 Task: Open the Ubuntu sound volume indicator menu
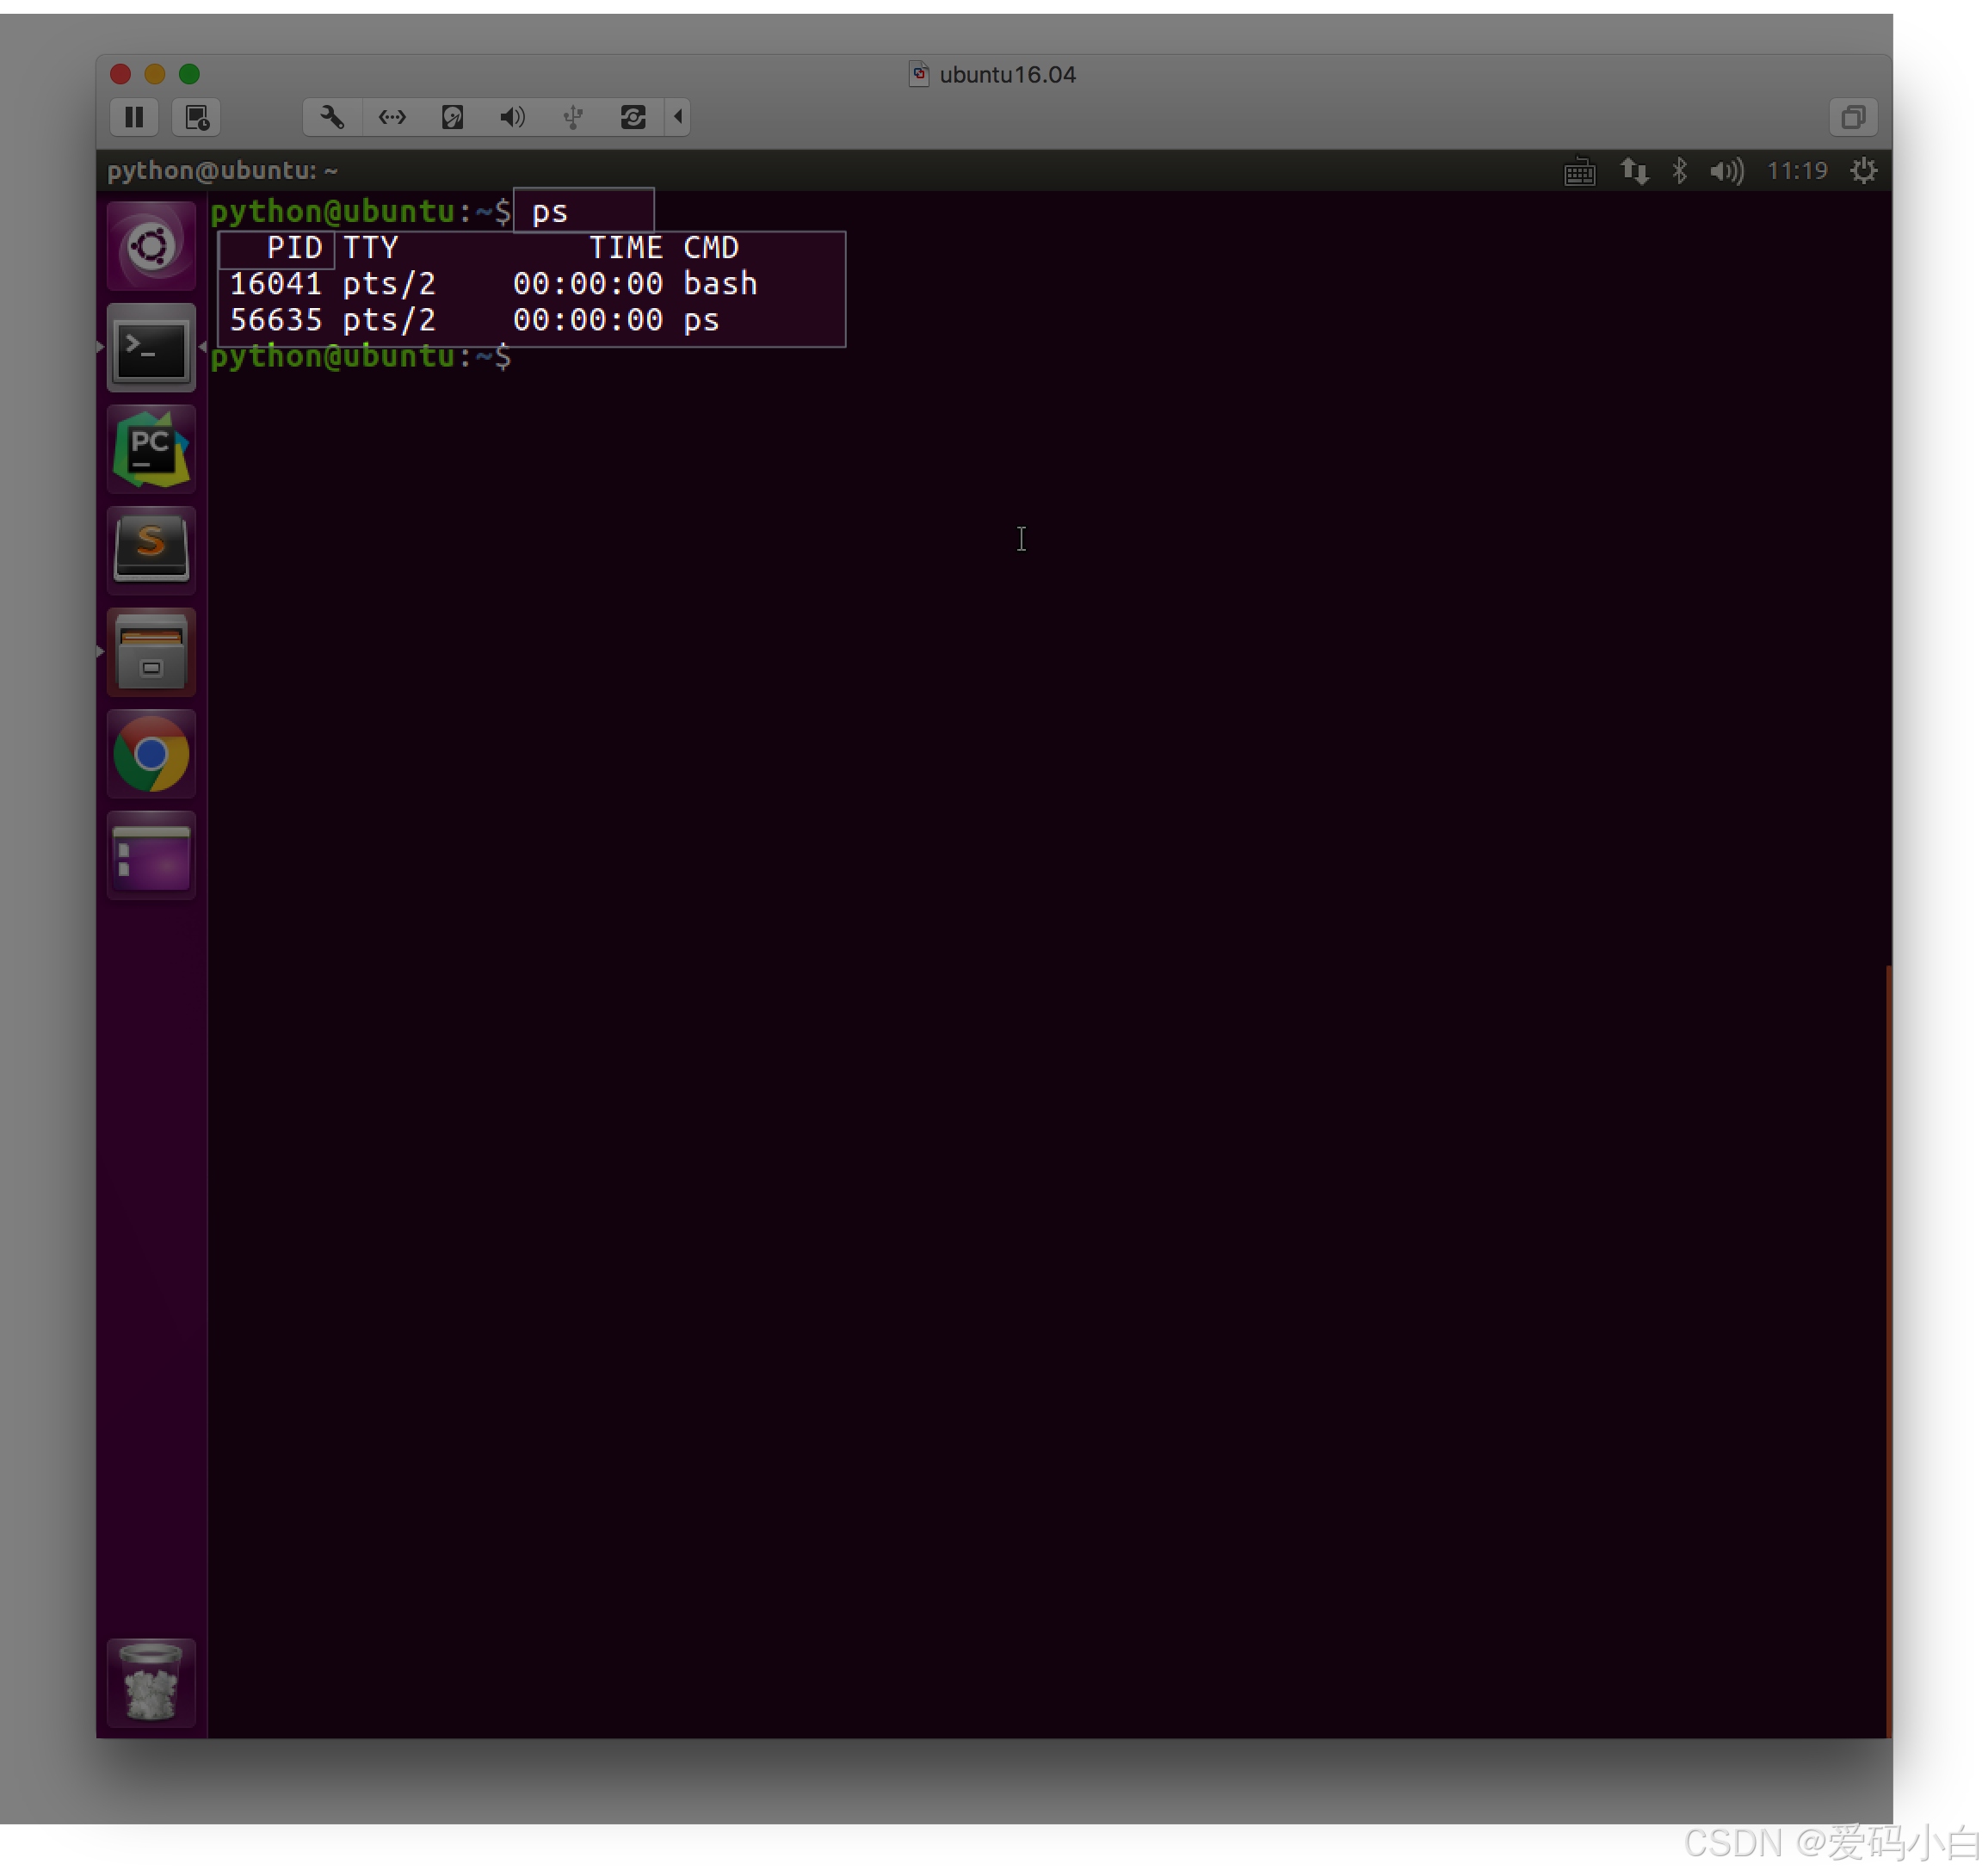point(1726,171)
